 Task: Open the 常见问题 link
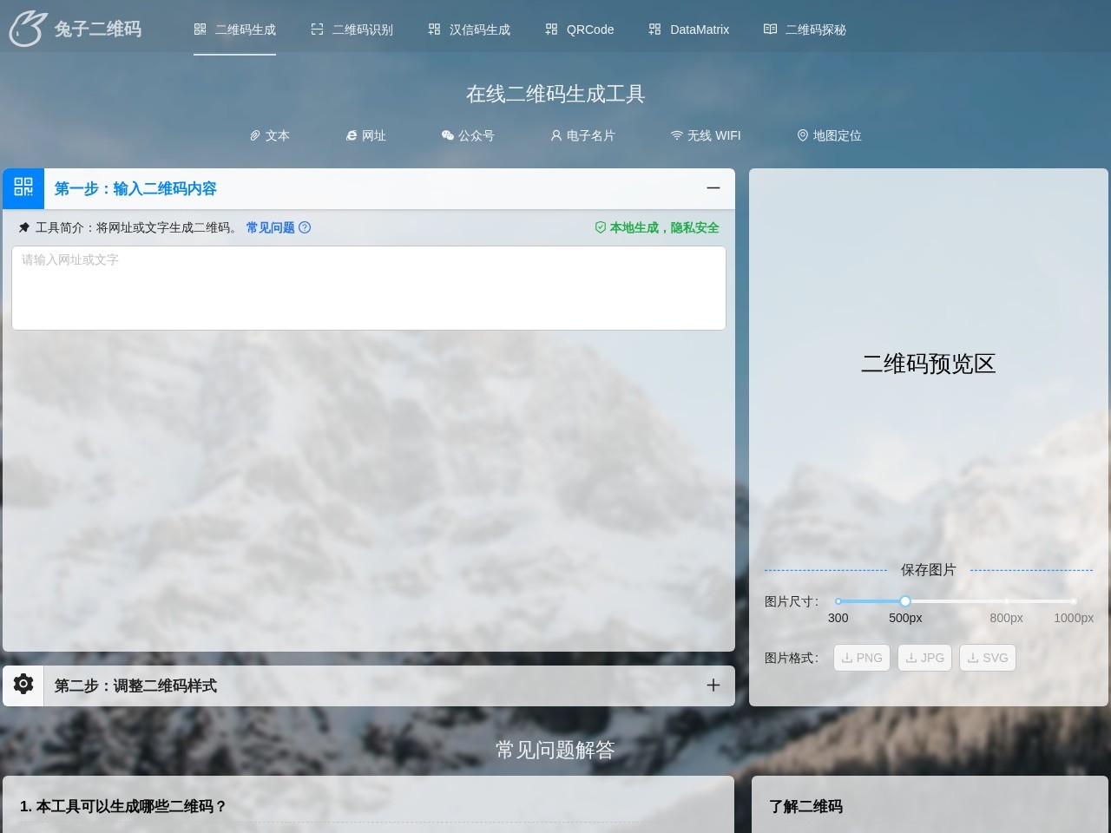pos(270,227)
